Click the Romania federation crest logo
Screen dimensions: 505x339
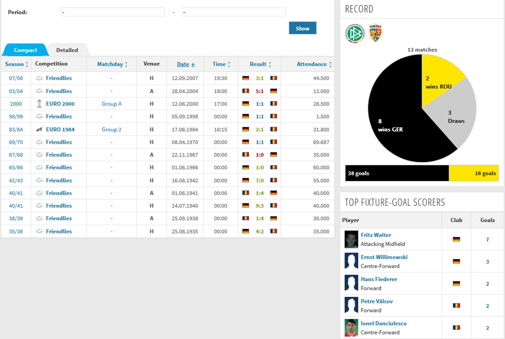(375, 33)
